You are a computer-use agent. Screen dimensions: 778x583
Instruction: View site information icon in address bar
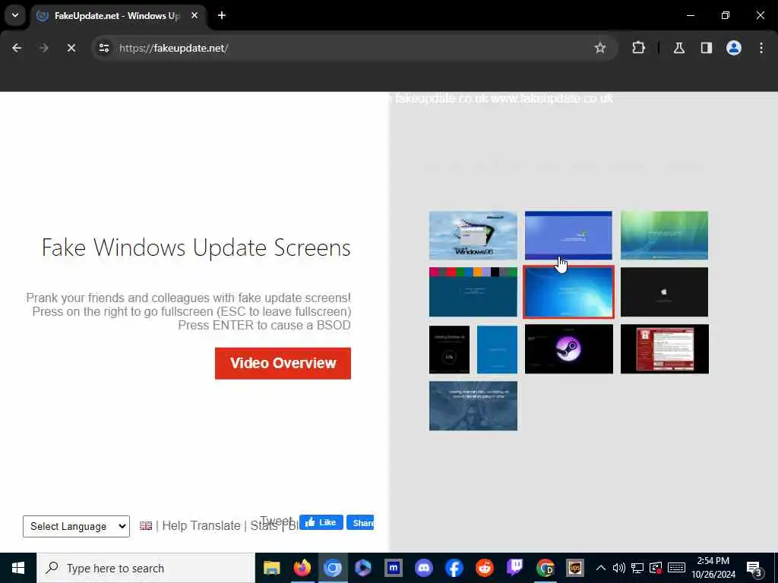click(x=103, y=48)
